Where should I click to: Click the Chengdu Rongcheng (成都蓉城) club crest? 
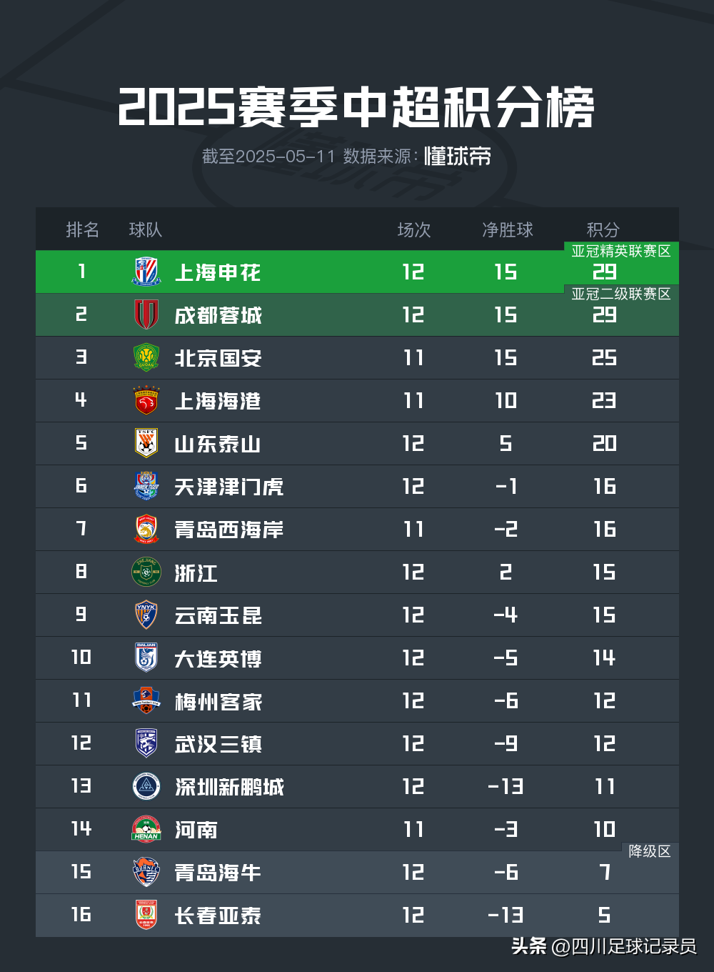(146, 314)
